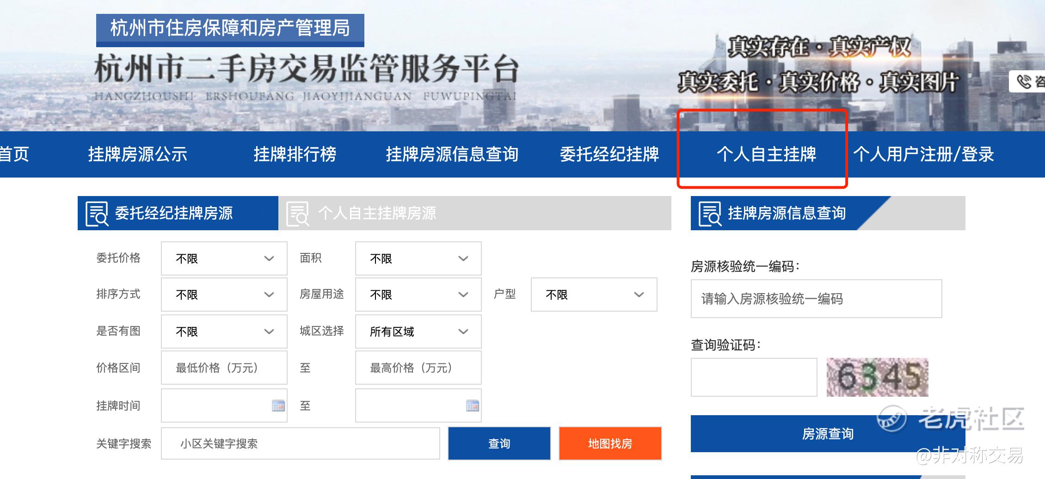Open 挂牌排行榜 navigation item
The width and height of the screenshot is (1045, 479).
295,154
